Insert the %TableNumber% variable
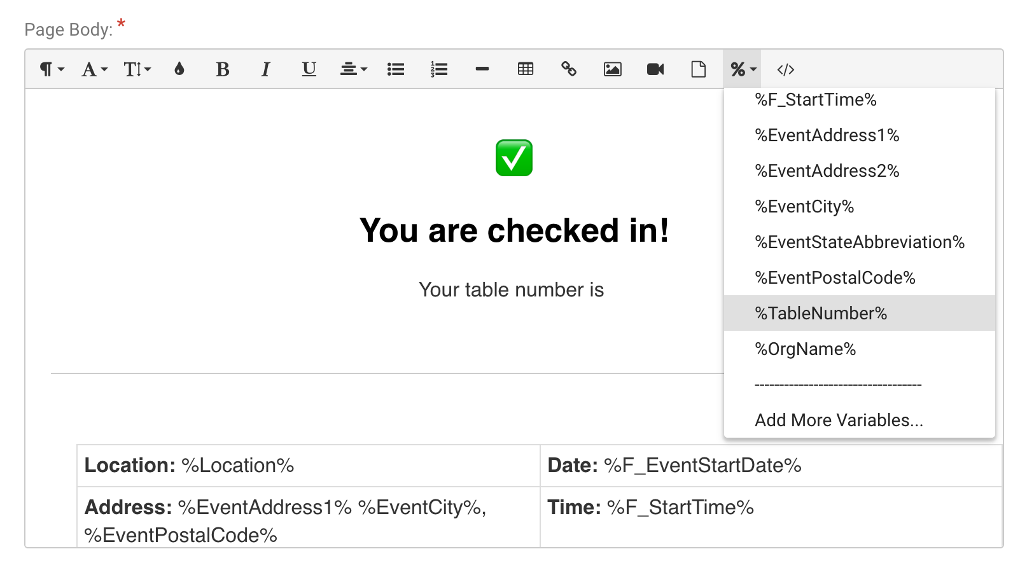1027x570 pixels. pos(860,313)
